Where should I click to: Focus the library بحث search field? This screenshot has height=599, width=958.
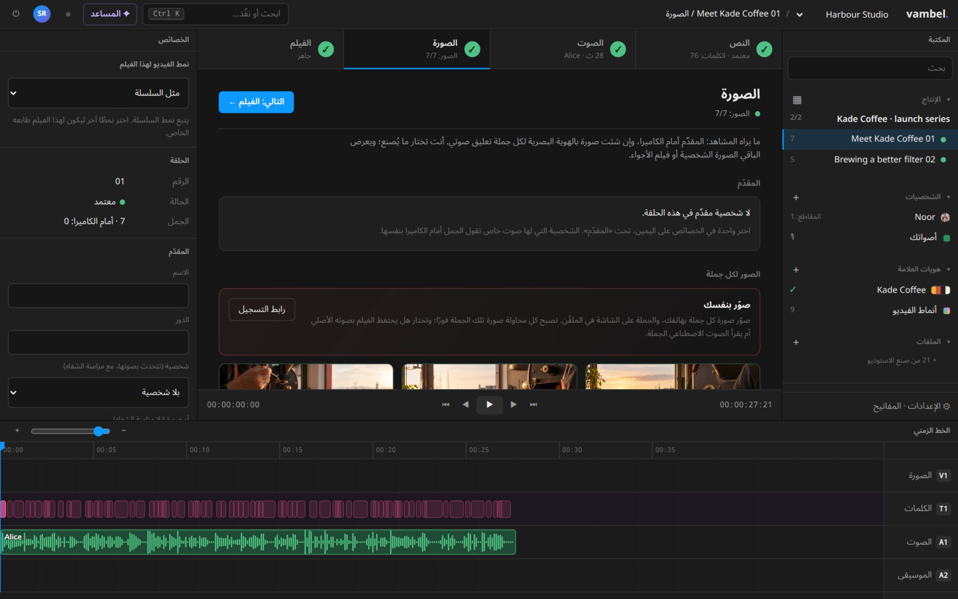870,68
